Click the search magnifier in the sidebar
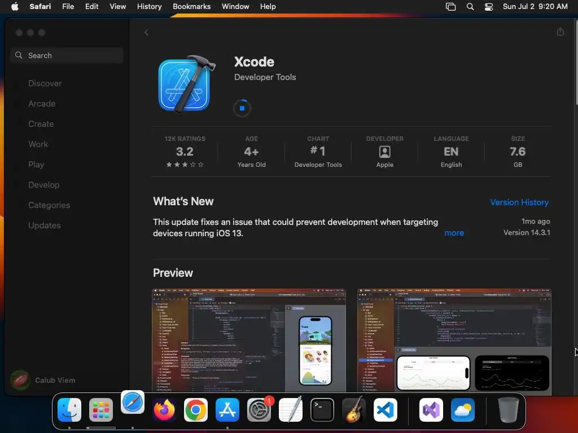The height and width of the screenshot is (433, 578). (19, 55)
